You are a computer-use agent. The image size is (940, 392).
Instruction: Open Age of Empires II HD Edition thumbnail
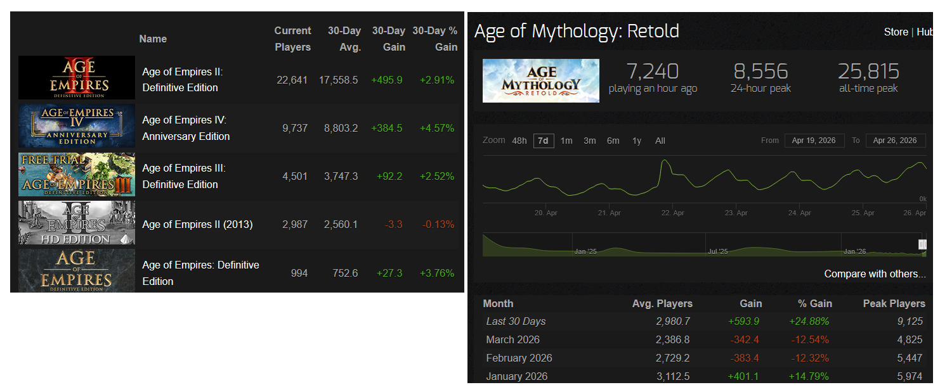tap(77, 223)
